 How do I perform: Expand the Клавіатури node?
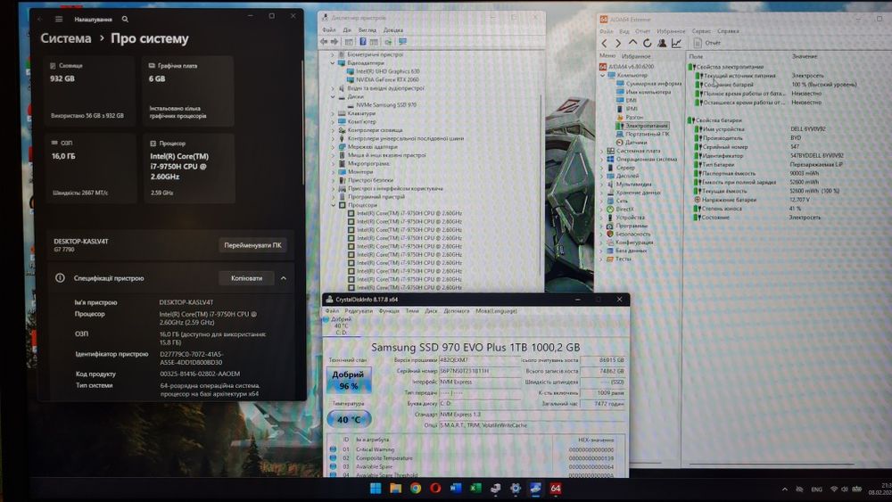coord(333,113)
